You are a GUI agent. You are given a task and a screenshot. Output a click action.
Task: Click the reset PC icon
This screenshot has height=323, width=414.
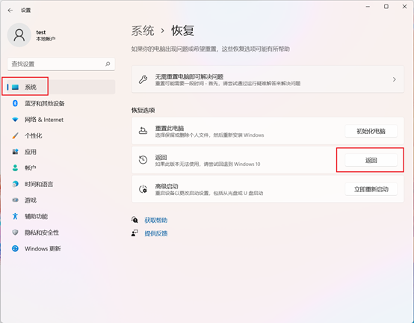tap(143, 131)
